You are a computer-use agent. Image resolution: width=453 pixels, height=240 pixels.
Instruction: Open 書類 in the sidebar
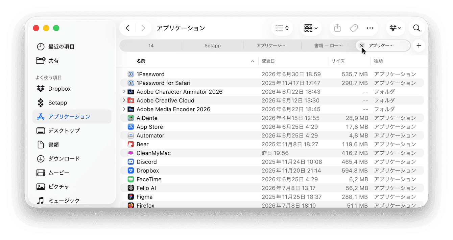click(72, 145)
